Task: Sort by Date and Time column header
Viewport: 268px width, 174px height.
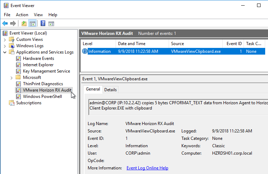Action: (142, 44)
